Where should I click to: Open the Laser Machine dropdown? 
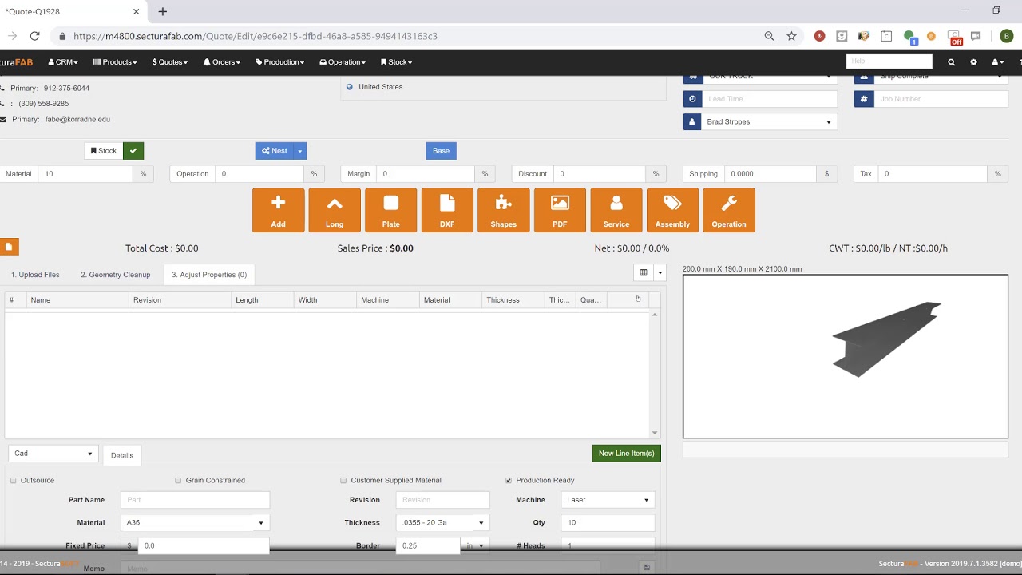point(608,500)
